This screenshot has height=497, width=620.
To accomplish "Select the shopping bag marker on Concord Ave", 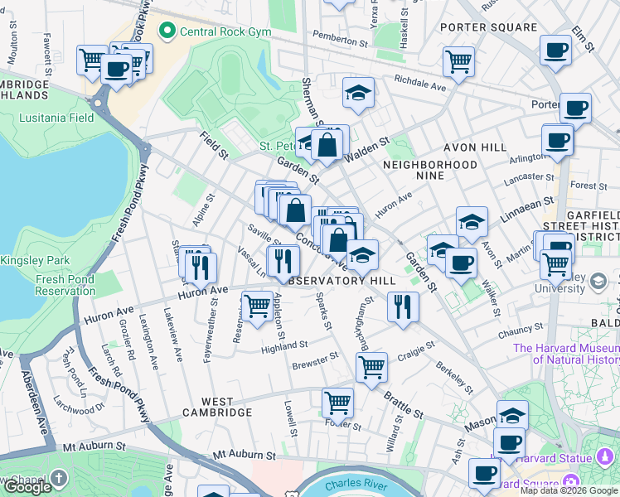I will coord(338,243).
